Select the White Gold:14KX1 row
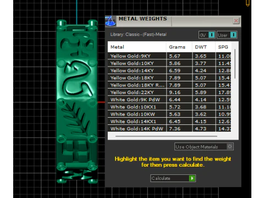264x198 pixels. [169, 122]
